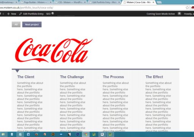Click the plus New icon in admin bar
The height and width of the screenshot is (137, 194).
(x=8, y=14)
